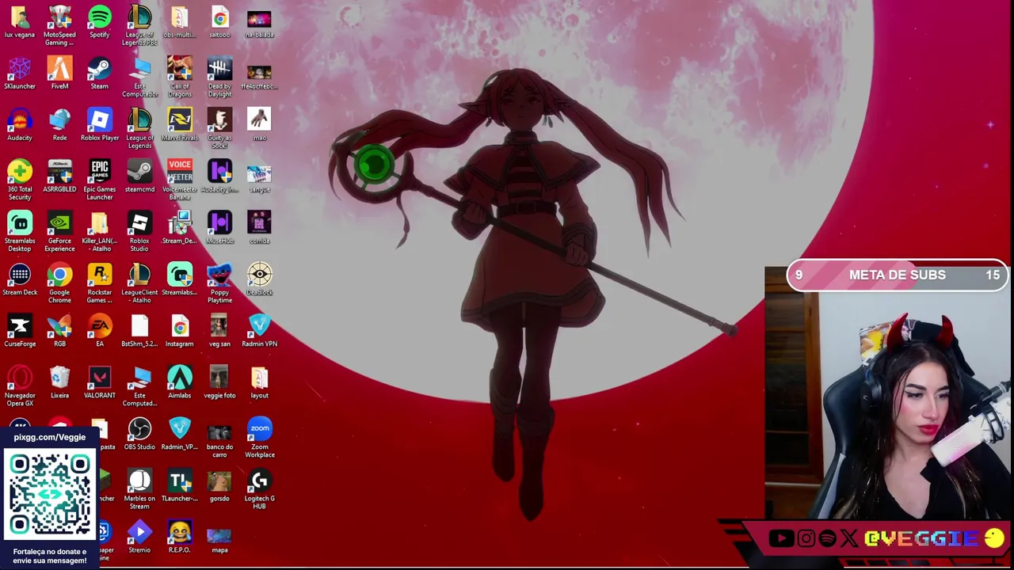Open Voicemeeter Banana
The height and width of the screenshot is (570, 1014).
tap(179, 180)
